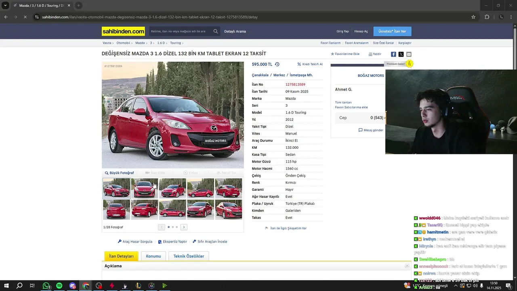The height and width of the screenshot is (291, 517).
Task: Open Discord from the taskbar
Action: pyautogui.click(x=72, y=286)
